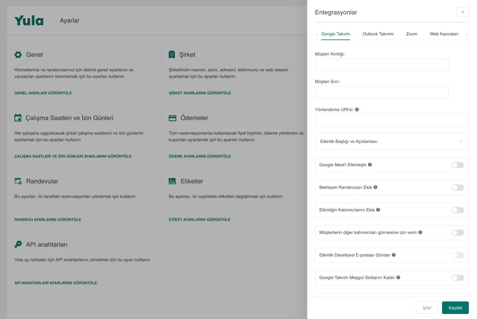Close the Entegrasyonlar panel
Image resolution: width=477 pixels, height=319 pixels.
click(x=463, y=12)
